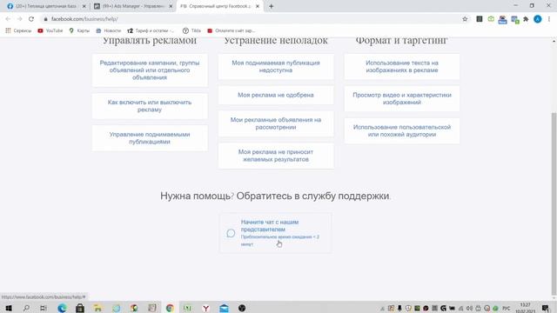
Task: Open the Apps (Сервисы) bookmark
Action: click(18, 31)
